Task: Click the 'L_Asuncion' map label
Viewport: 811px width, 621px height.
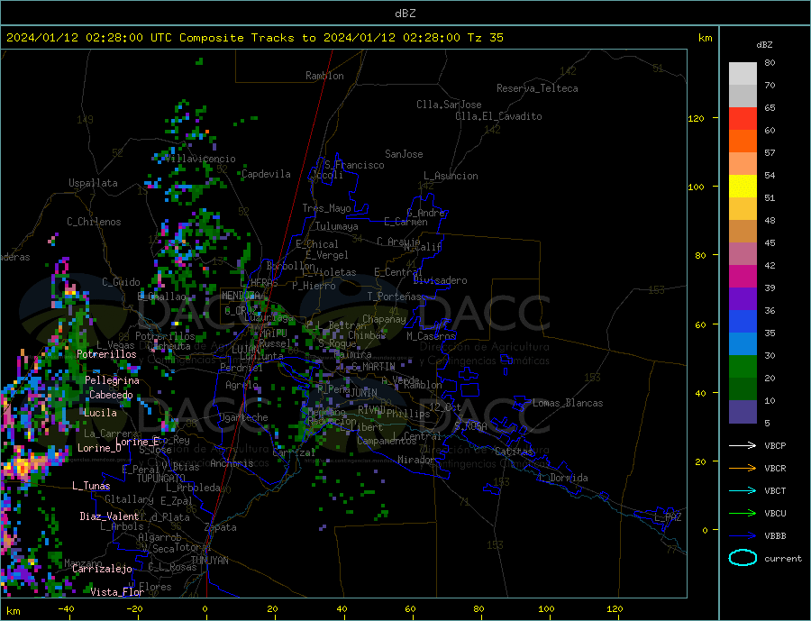Action: click(451, 176)
